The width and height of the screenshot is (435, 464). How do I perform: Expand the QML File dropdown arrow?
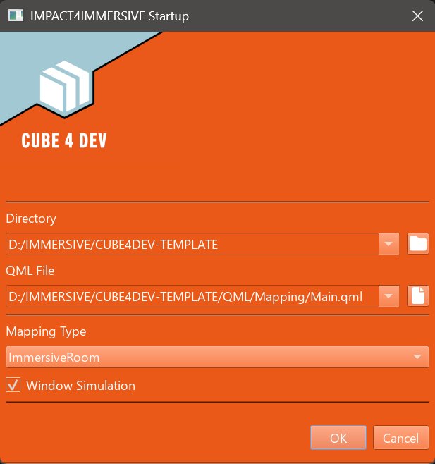point(389,296)
